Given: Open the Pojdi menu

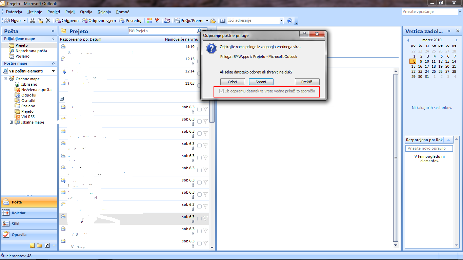Looking at the screenshot, I should point(70,12).
